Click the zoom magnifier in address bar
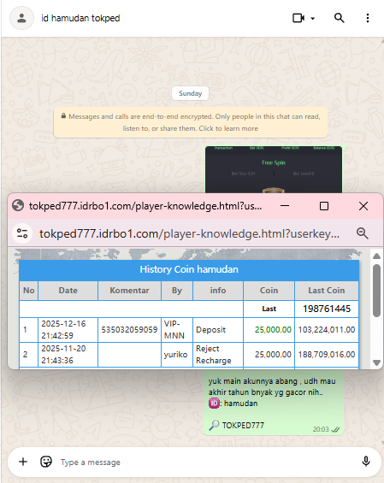The width and height of the screenshot is (384, 483). pyautogui.click(x=363, y=233)
